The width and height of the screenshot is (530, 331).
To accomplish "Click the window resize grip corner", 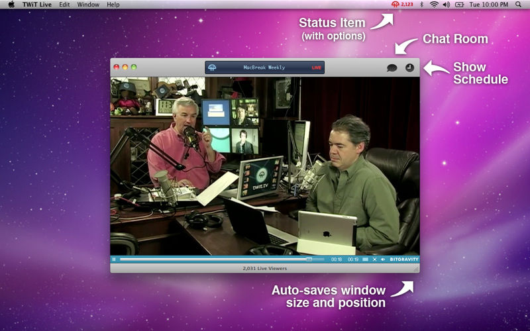I will click(416, 269).
